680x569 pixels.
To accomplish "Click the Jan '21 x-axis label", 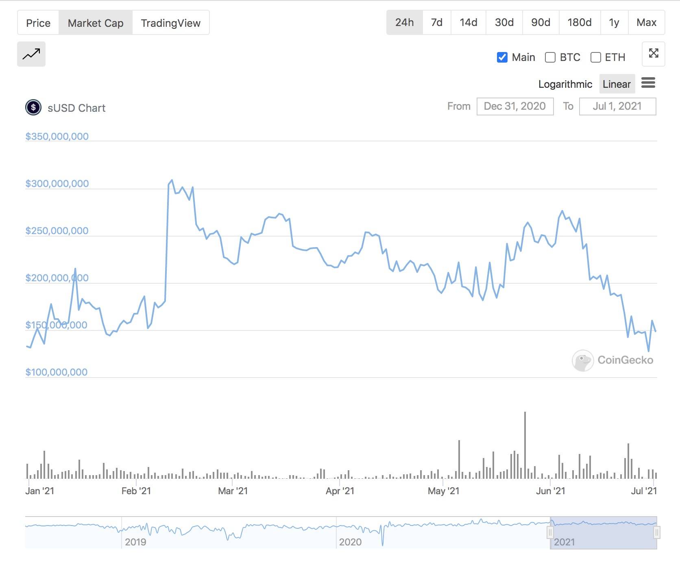I will coord(39,491).
